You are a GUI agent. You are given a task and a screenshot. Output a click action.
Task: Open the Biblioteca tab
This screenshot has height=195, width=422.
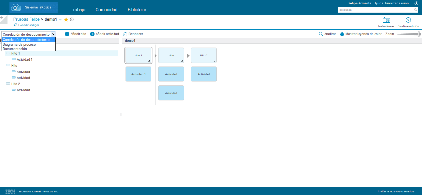pyautogui.click(x=137, y=10)
